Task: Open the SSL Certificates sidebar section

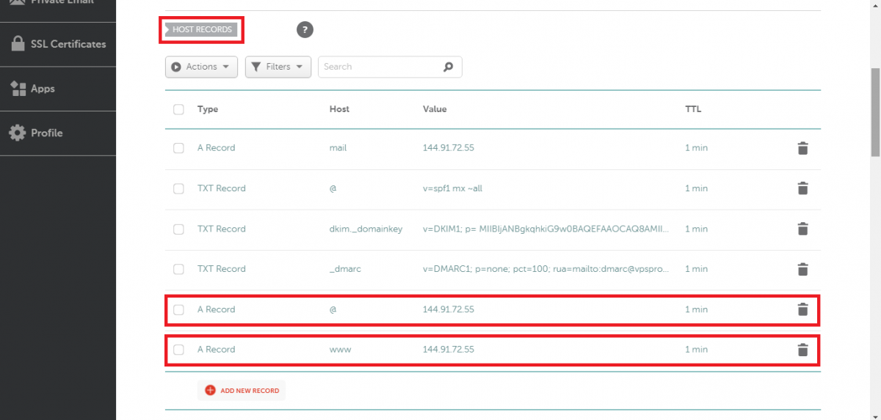Action: click(x=58, y=44)
